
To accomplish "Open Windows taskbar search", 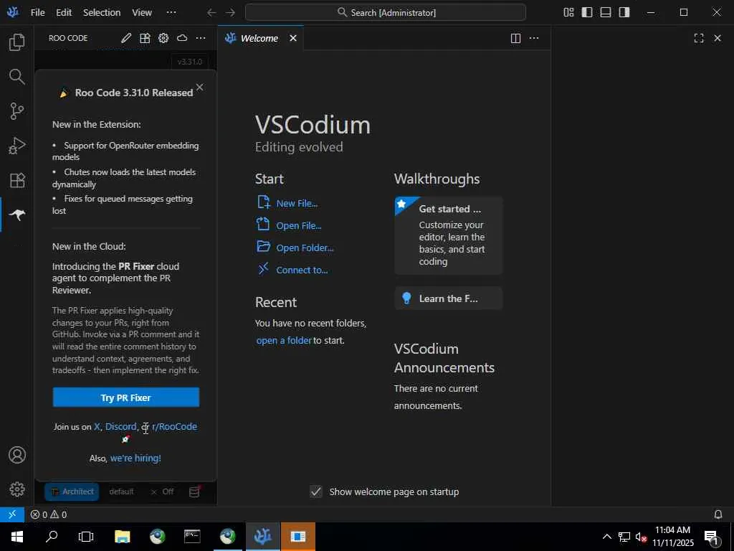I will [x=52, y=537].
